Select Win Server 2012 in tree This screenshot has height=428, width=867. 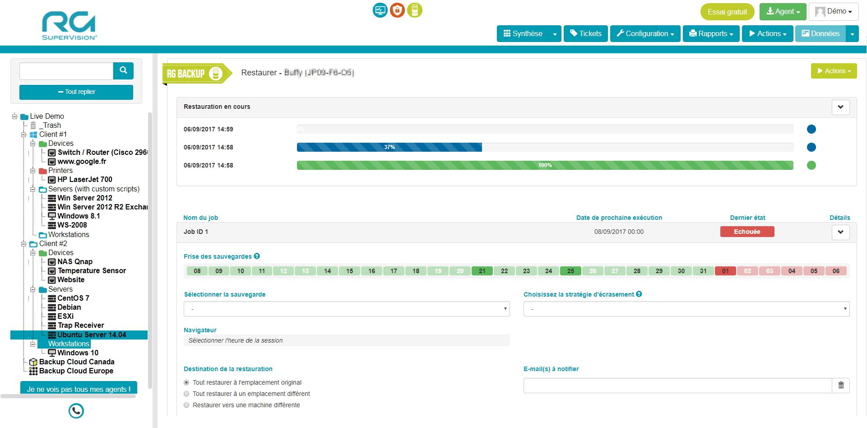click(85, 198)
